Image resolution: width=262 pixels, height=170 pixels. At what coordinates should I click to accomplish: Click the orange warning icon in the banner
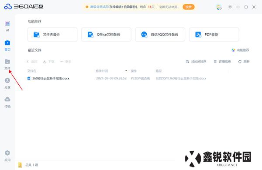click(87, 7)
